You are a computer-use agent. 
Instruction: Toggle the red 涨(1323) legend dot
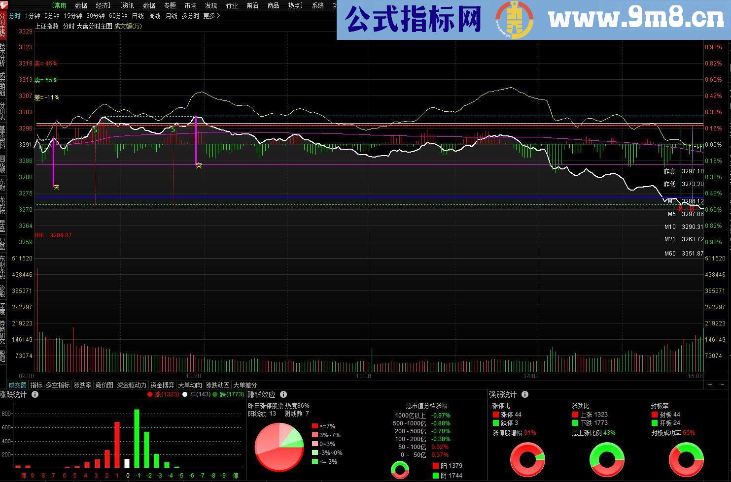pyautogui.click(x=149, y=394)
